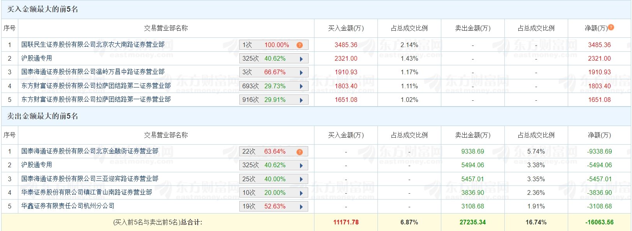Click the blue arrow next to the 916次 badge
The height and width of the screenshot is (231, 632).
point(300,99)
